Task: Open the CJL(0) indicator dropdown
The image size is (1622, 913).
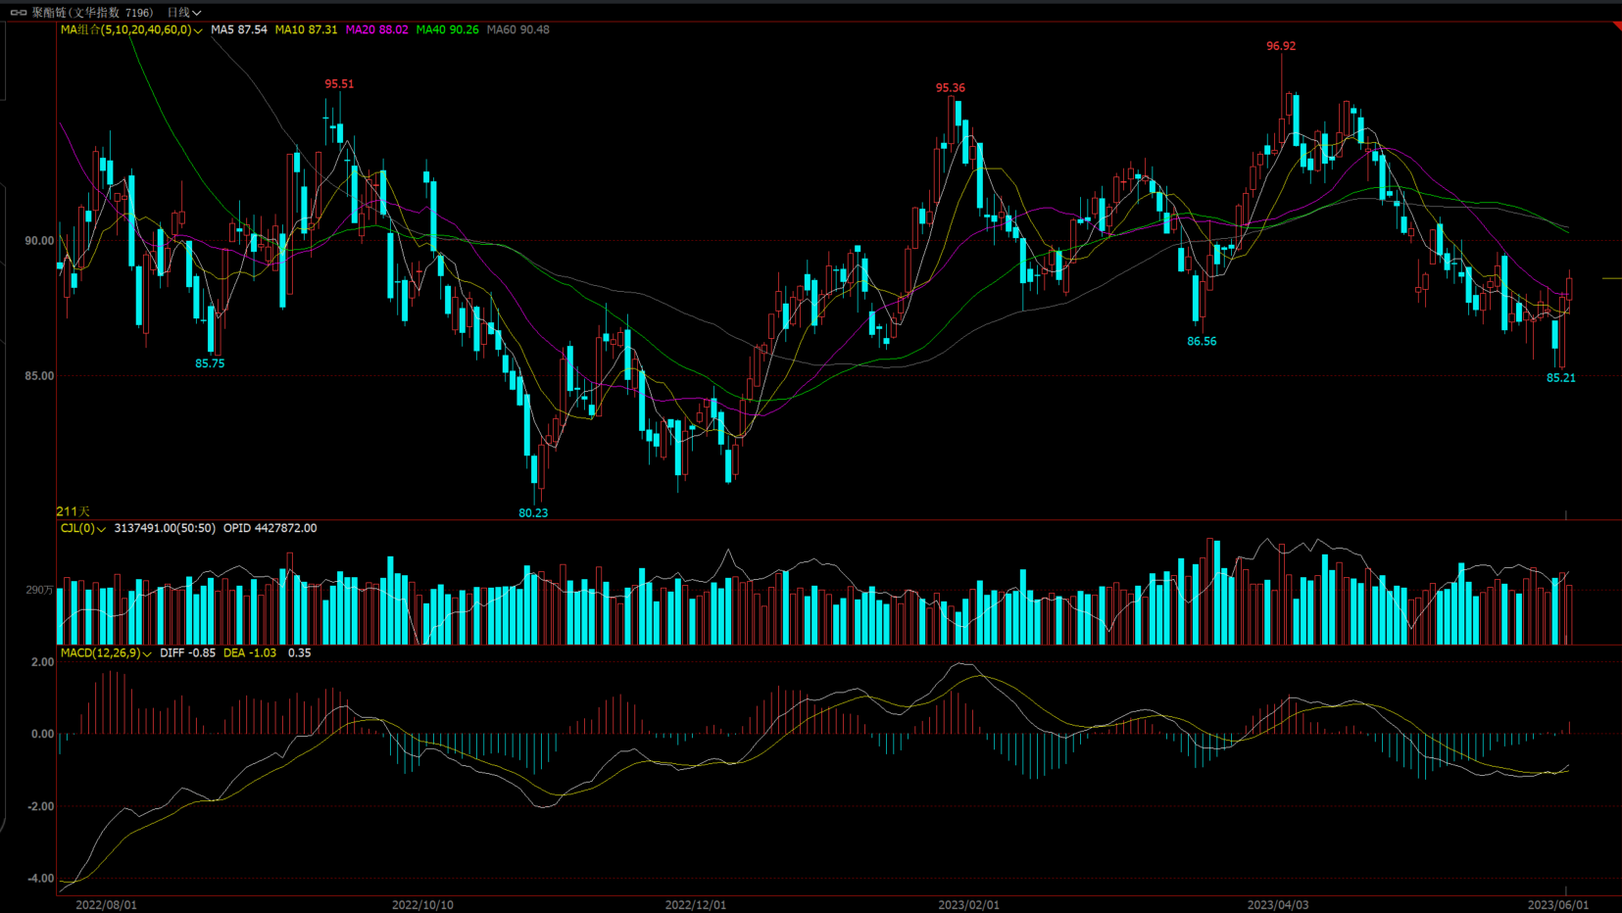Action: pos(83,529)
